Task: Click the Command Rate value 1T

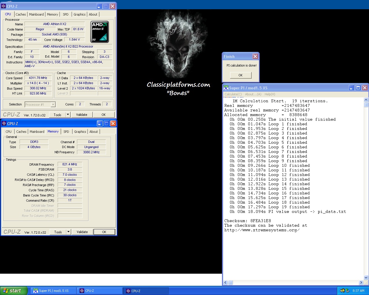Action: click(70, 200)
